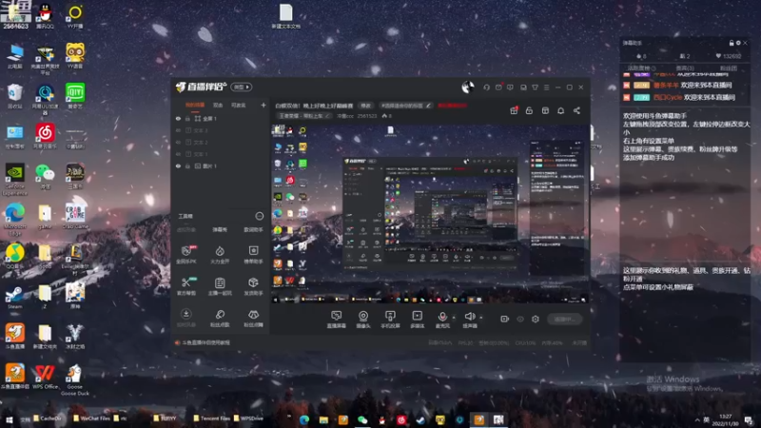
Task: Open the 火力全开 tool
Action: 220,254
